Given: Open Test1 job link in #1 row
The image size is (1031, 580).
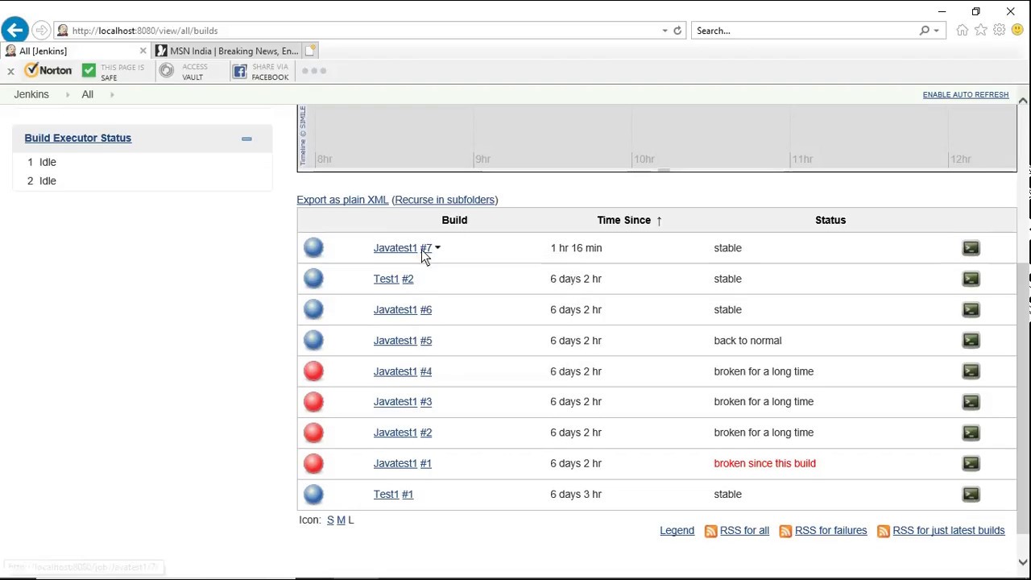Looking at the screenshot, I should 386,494.
